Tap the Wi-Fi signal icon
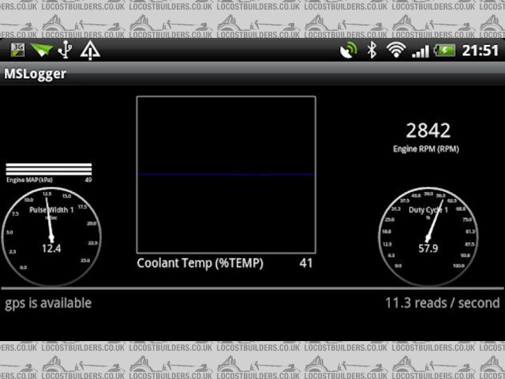Image resolution: width=505 pixels, height=379 pixels. [x=395, y=51]
